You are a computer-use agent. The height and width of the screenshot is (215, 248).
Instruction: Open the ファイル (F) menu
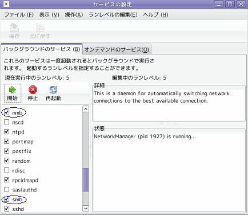19,15
